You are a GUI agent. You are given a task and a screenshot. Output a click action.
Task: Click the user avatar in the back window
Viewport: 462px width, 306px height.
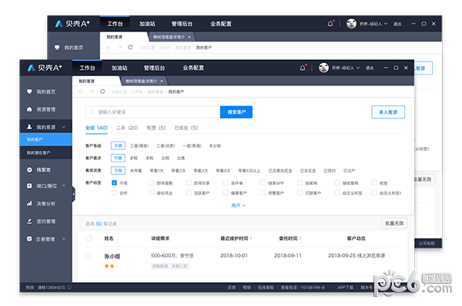(x=351, y=24)
